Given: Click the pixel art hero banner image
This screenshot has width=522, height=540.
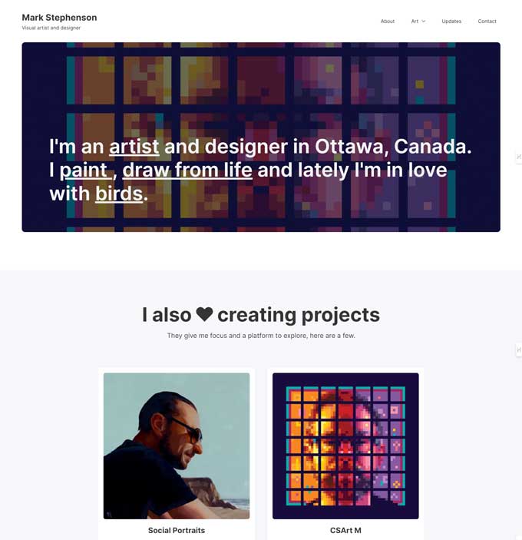Looking at the screenshot, I should (x=261, y=84).
